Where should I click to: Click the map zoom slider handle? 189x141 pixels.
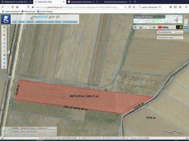pyautogui.click(x=9, y=32)
